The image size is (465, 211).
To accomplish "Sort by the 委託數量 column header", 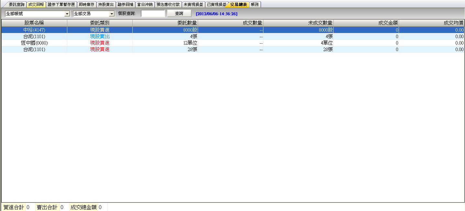I will pyautogui.click(x=165, y=23).
